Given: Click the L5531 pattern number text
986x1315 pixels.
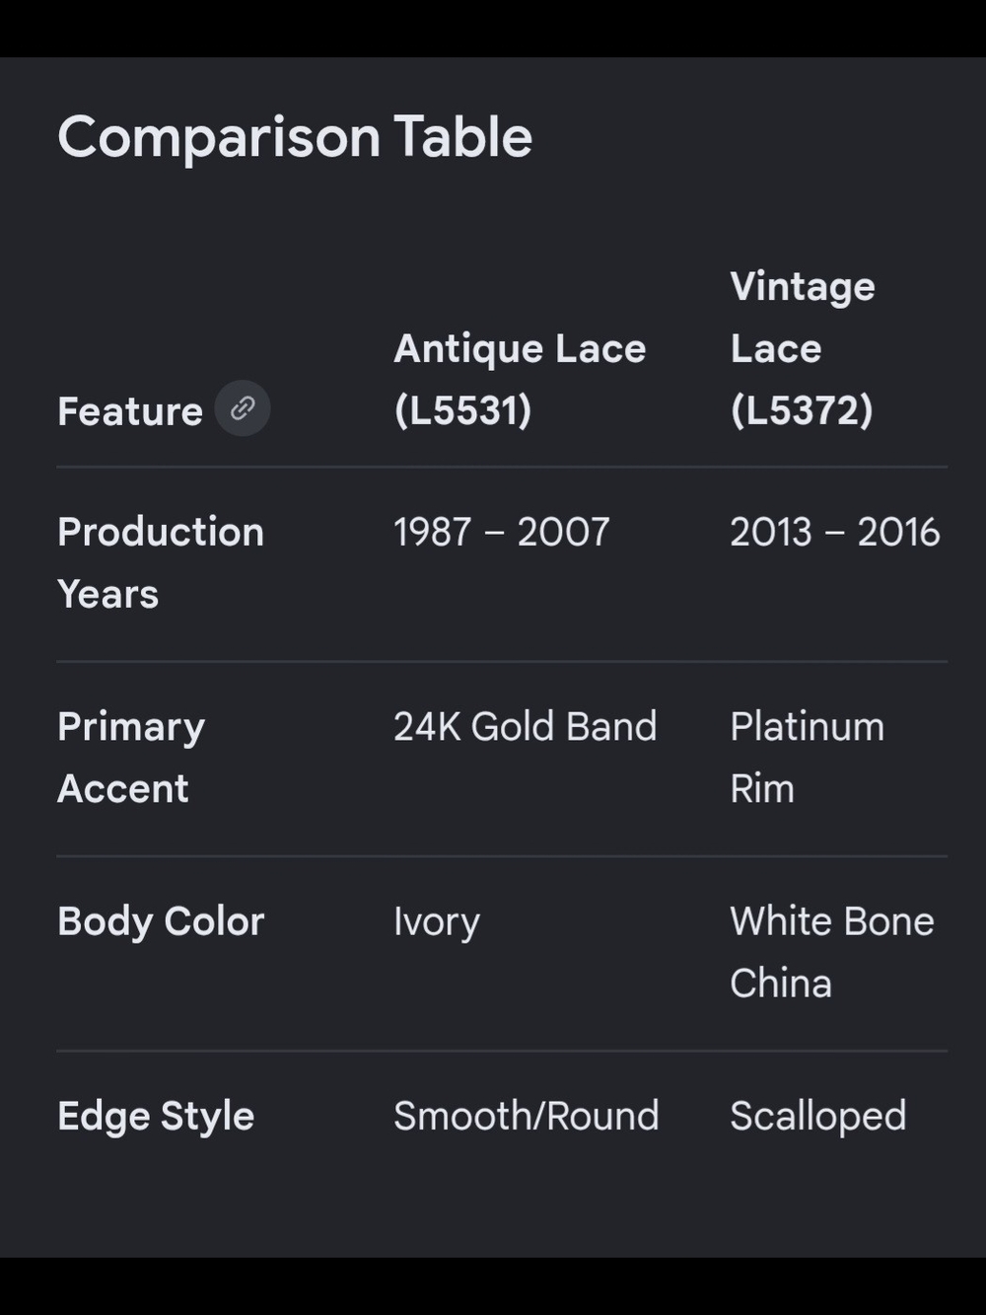Looking at the screenshot, I should point(462,410).
